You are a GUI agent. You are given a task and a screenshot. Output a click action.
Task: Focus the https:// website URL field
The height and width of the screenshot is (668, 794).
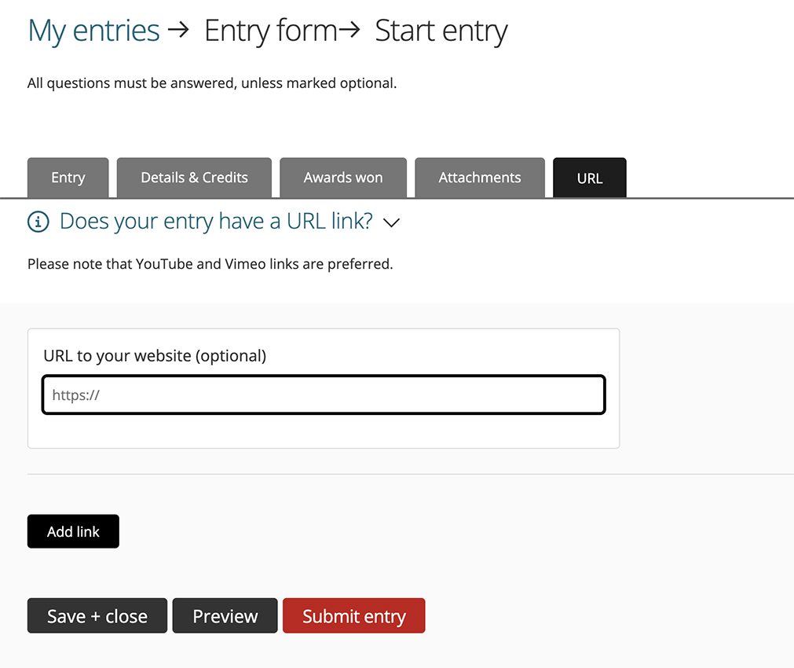pyautogui.click(x=324, y=395)
